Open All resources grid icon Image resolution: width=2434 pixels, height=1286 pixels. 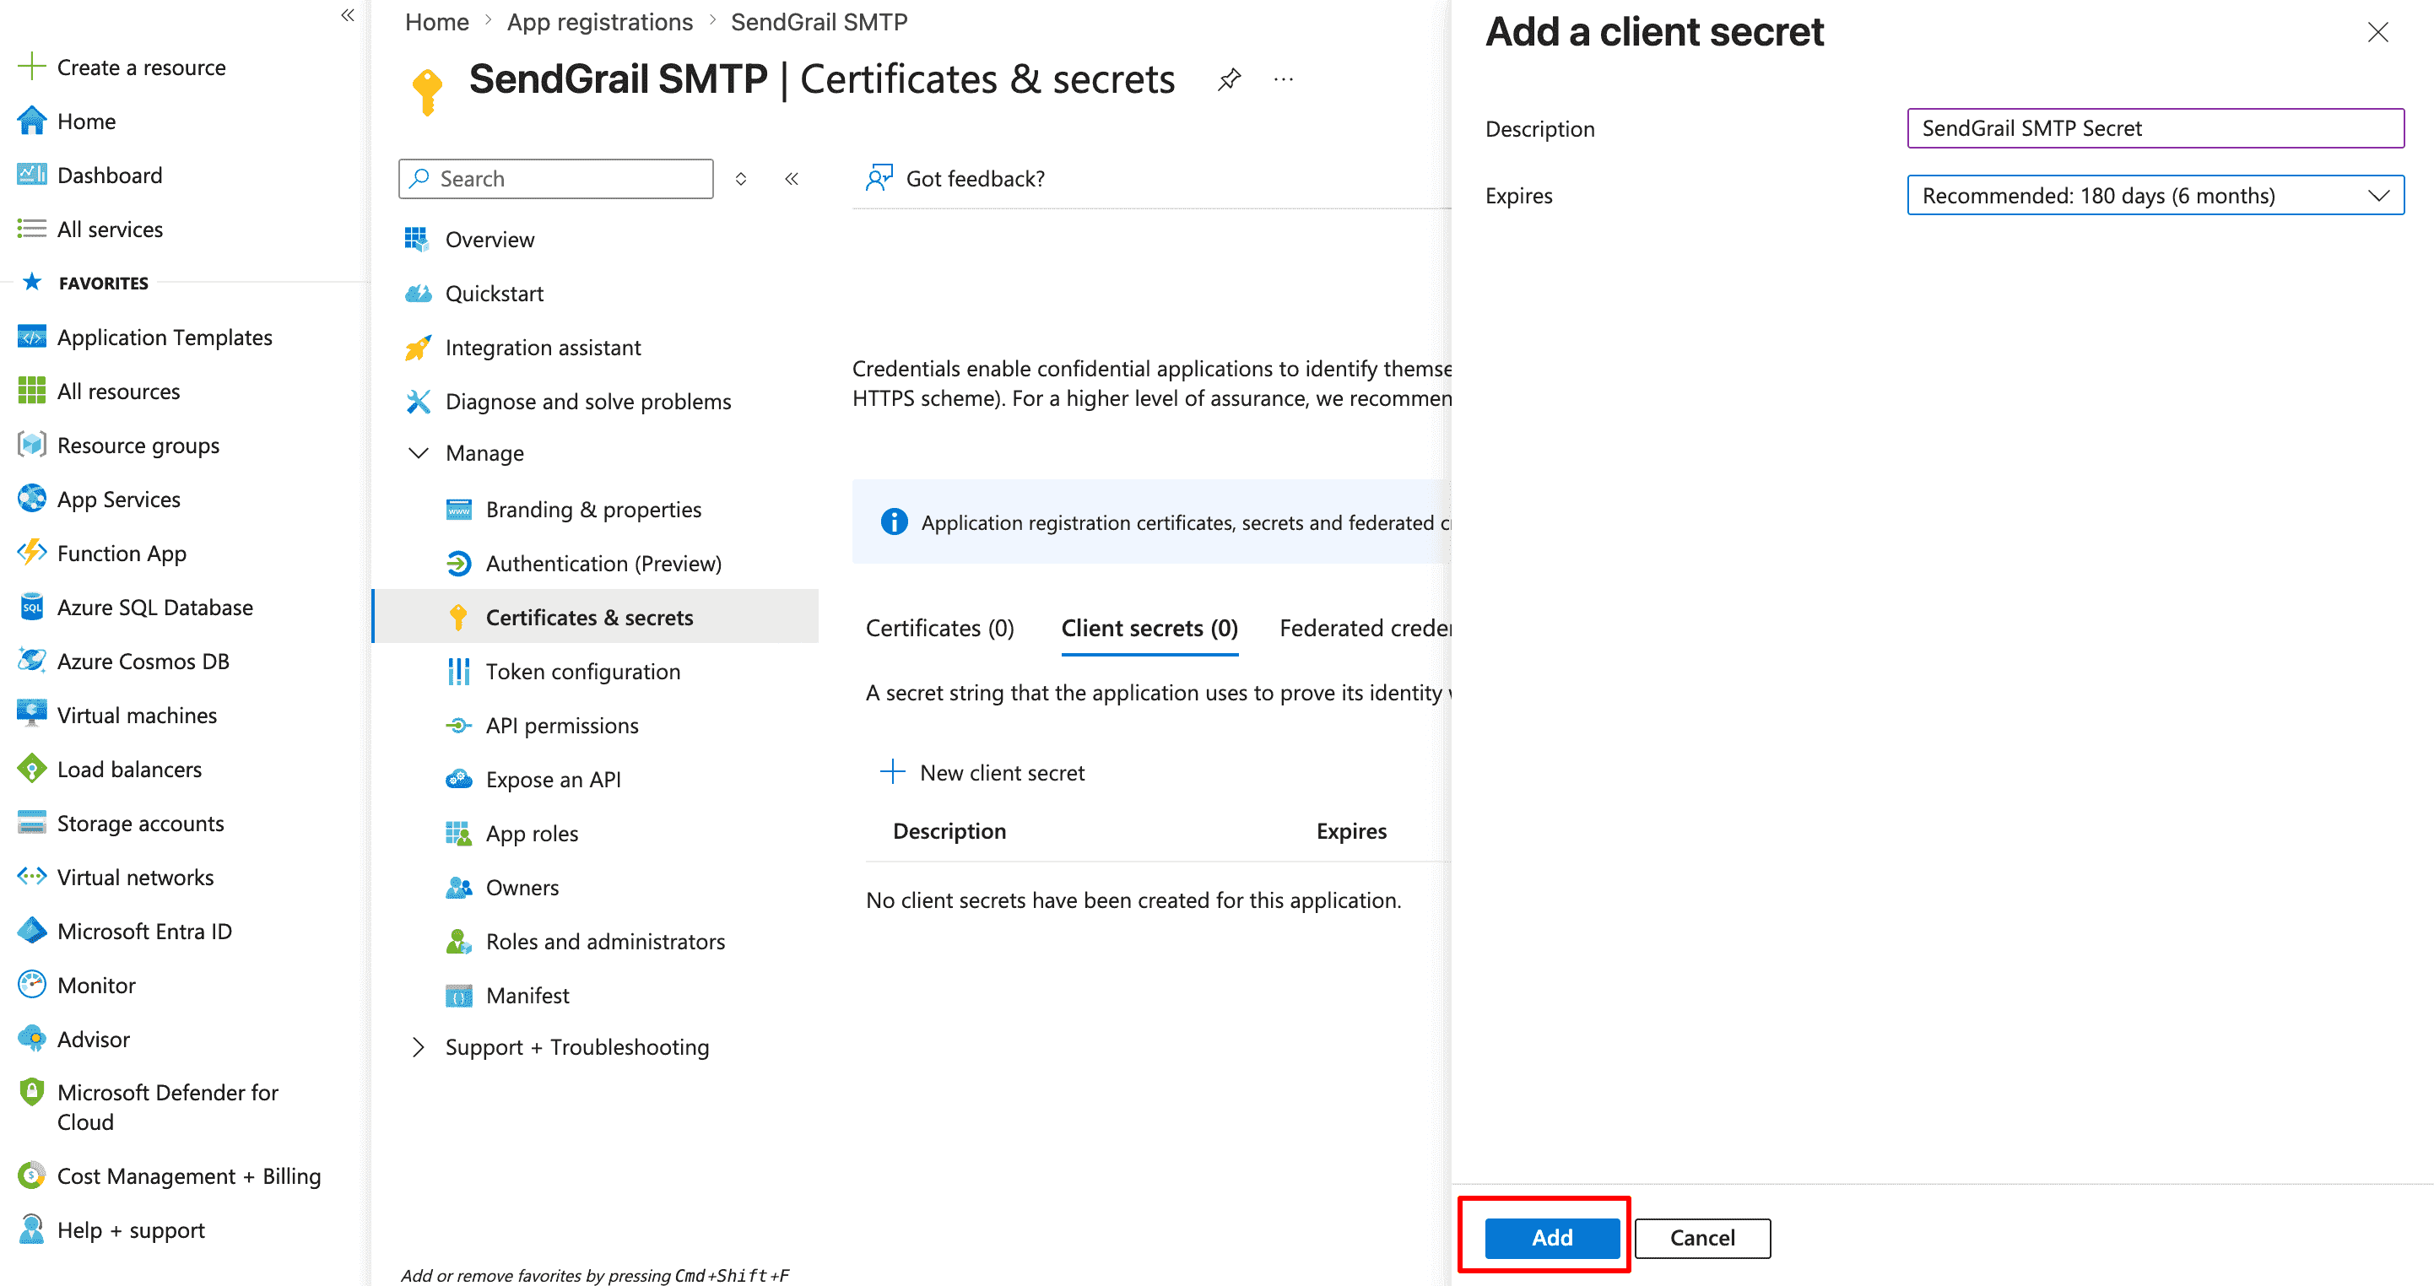31,392
